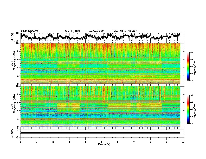
Task: Click the "10" label ending the time axis
Action: (x=183, y=142)
